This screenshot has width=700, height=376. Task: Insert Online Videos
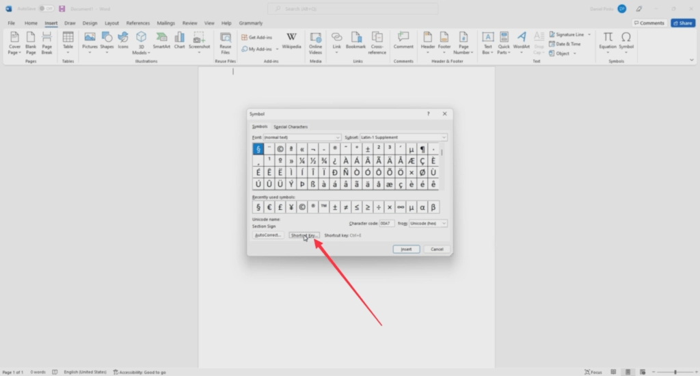316,43
